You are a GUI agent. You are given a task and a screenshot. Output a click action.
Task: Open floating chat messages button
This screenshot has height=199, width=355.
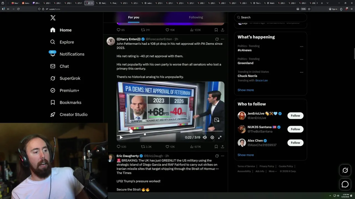click(345, 184)
